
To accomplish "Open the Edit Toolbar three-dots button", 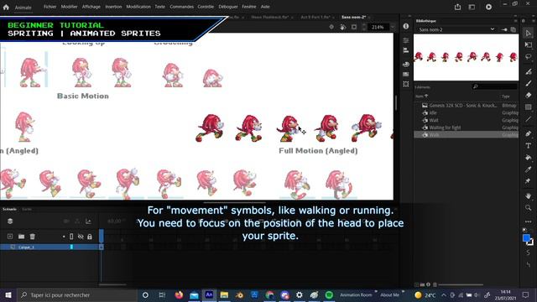I will click(528, 221).
